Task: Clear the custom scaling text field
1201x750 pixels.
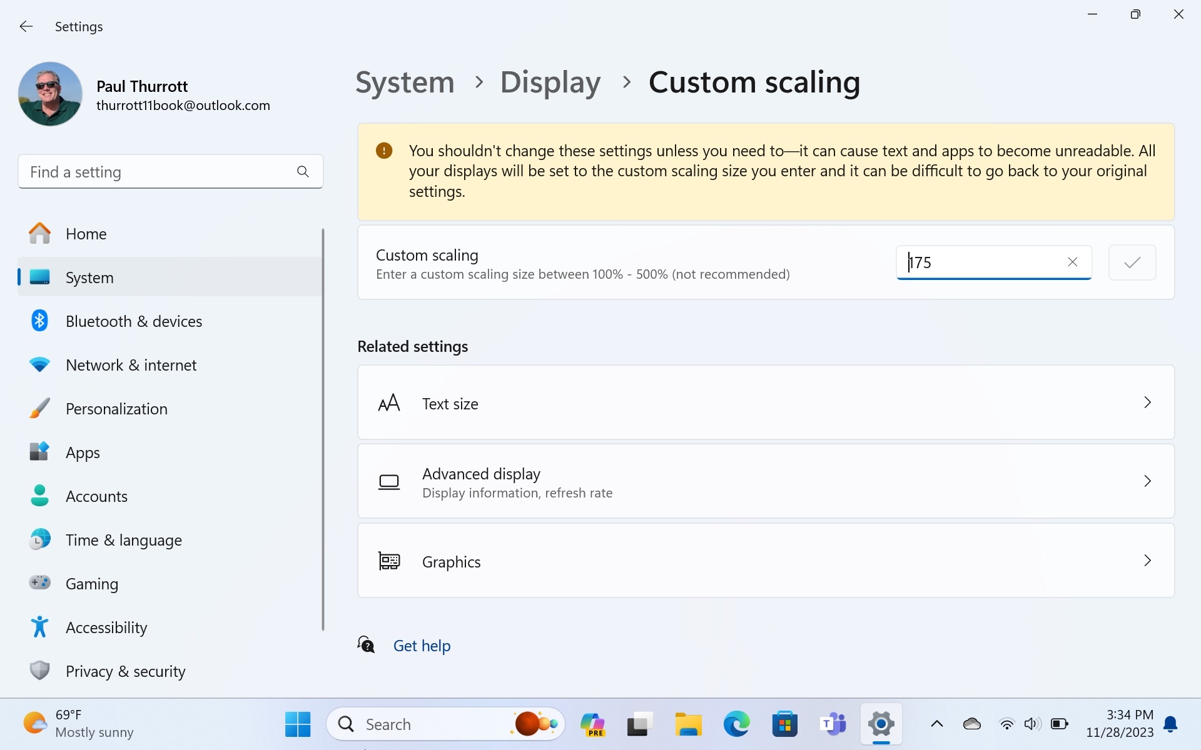Action: (1072, 262)
